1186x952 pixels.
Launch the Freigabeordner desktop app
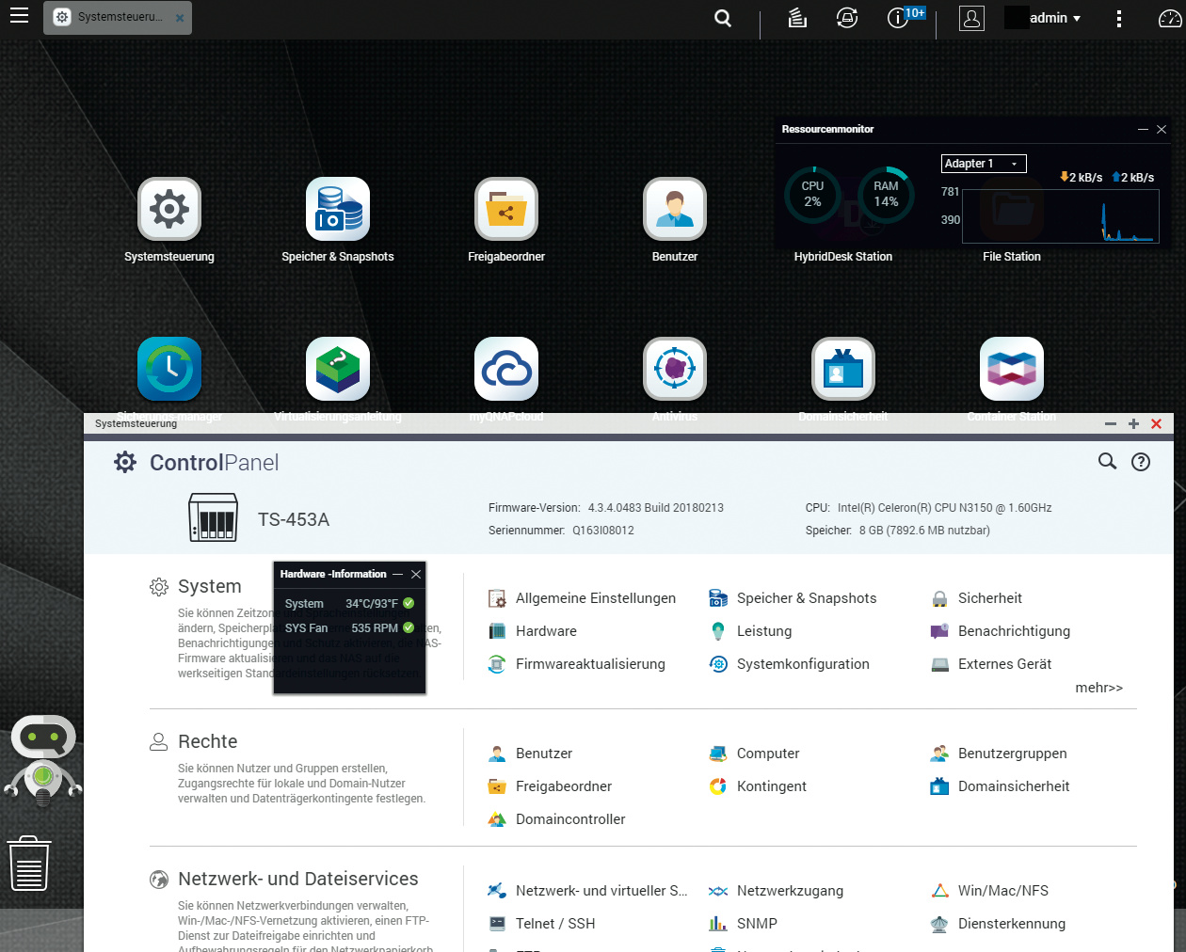click(506, 210)
